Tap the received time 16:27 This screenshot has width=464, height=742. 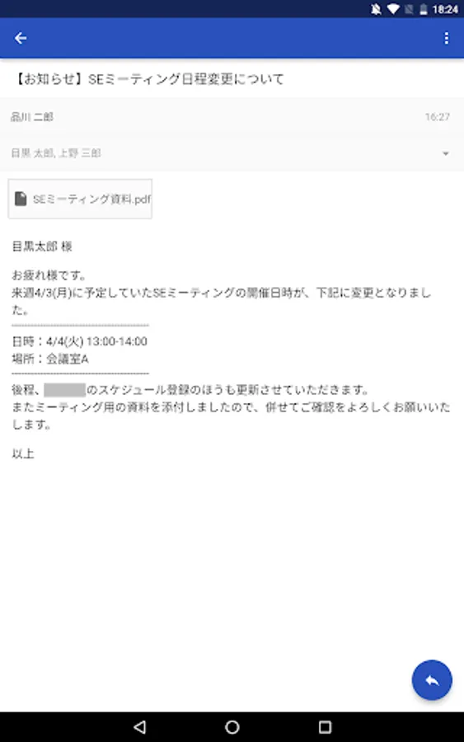click(438, 117)
